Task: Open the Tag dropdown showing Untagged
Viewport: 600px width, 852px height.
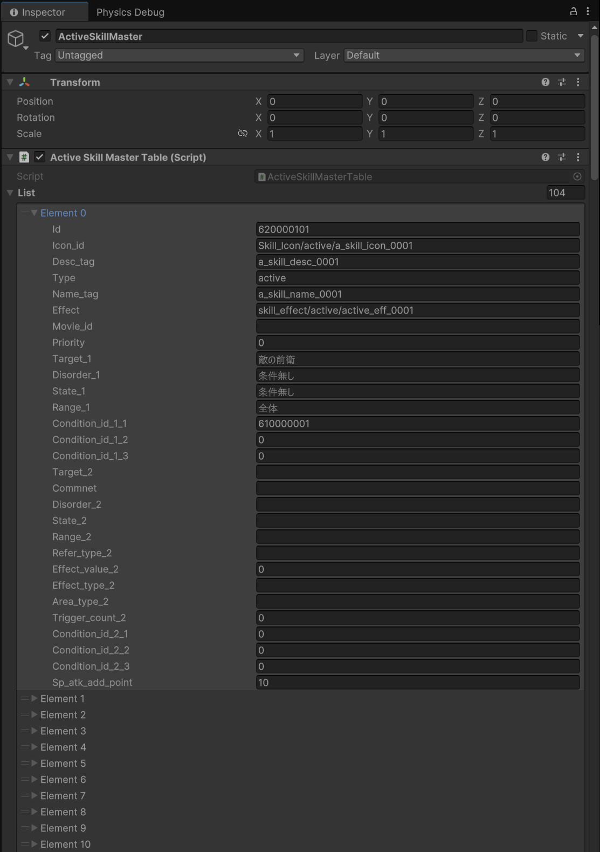Action: [x=180, y=56]
